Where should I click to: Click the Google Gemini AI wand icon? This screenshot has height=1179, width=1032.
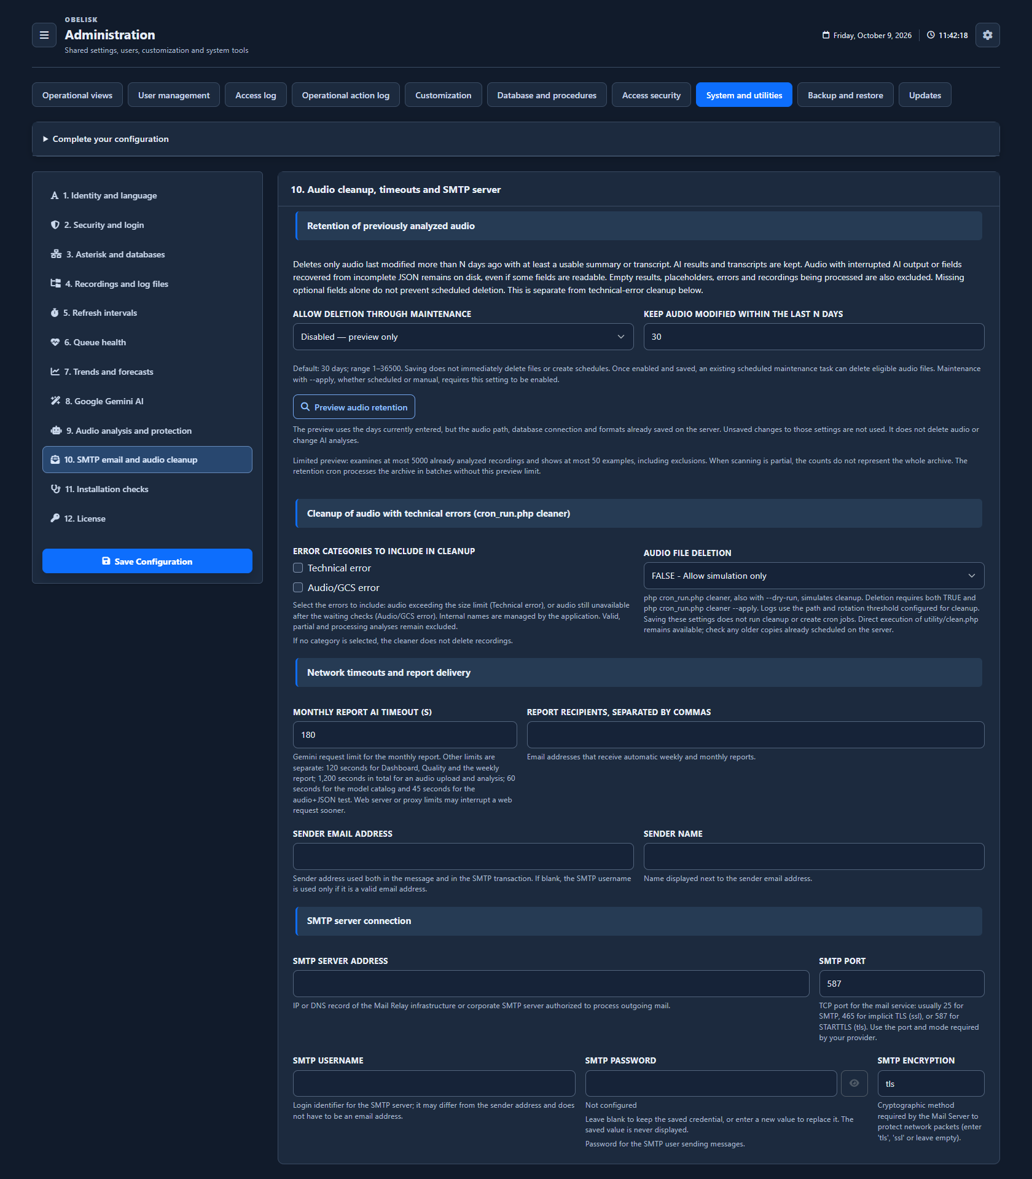55,401
